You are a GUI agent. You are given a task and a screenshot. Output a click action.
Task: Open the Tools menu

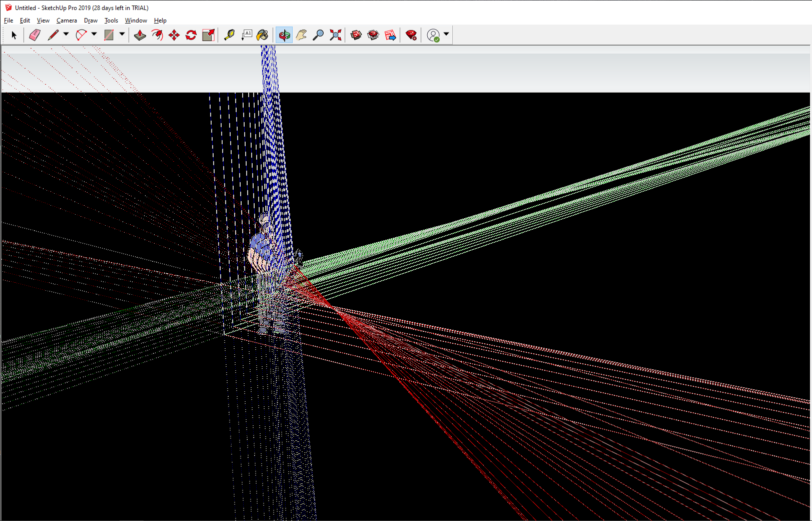click(x=111, y=21)
